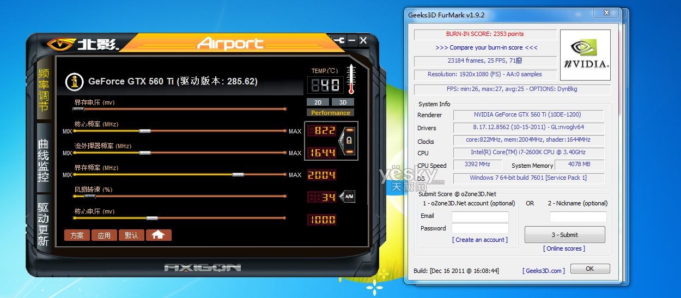Minimize the Airport utility window
The image size is (681, 298).
351,40
